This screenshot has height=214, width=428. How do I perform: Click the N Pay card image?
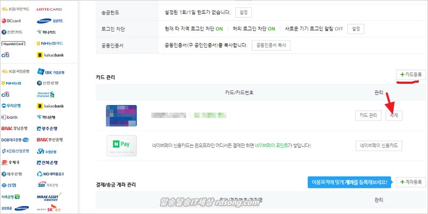point(121,146)
